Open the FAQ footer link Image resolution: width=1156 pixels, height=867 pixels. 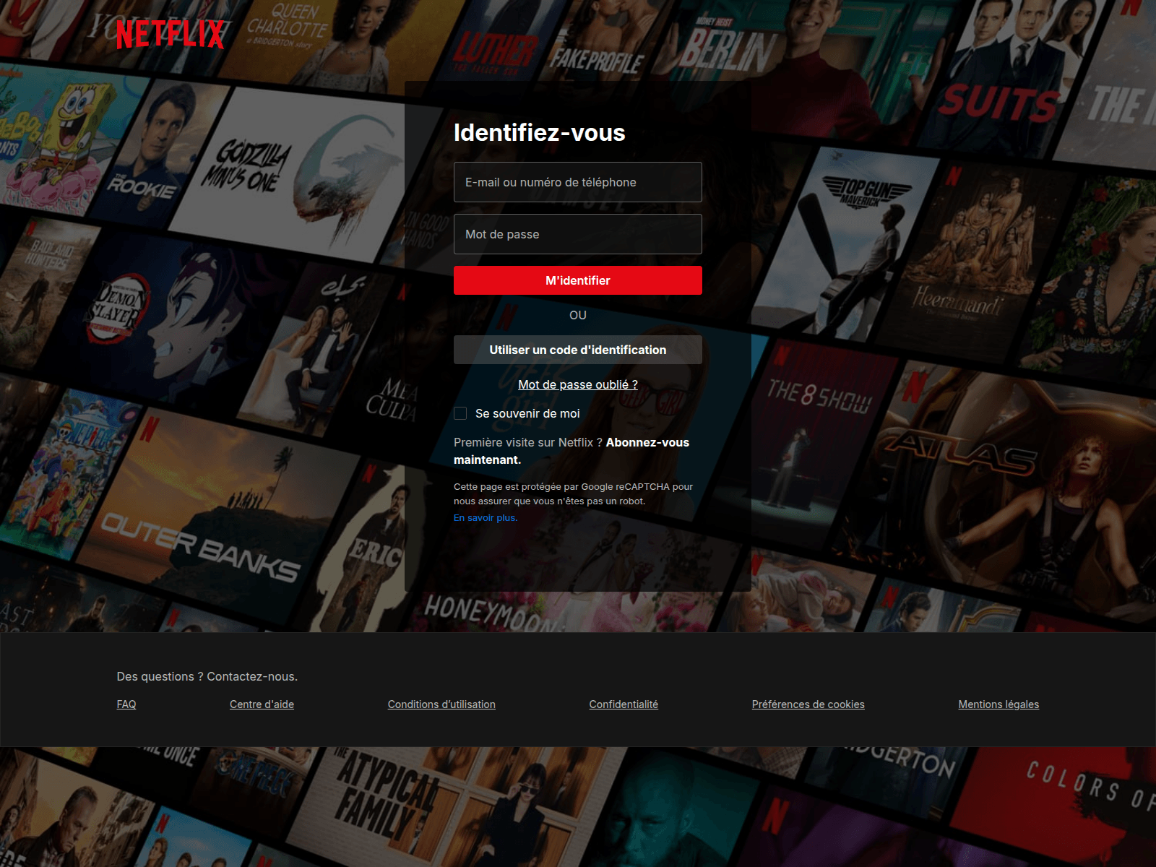(126, 704)
